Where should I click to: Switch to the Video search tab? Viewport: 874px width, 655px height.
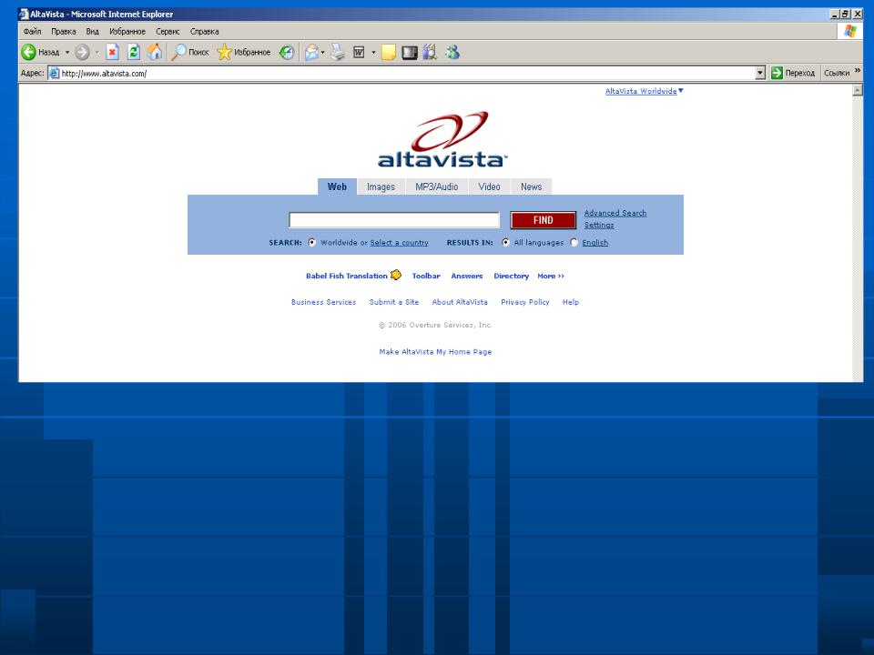pos(489,186)
